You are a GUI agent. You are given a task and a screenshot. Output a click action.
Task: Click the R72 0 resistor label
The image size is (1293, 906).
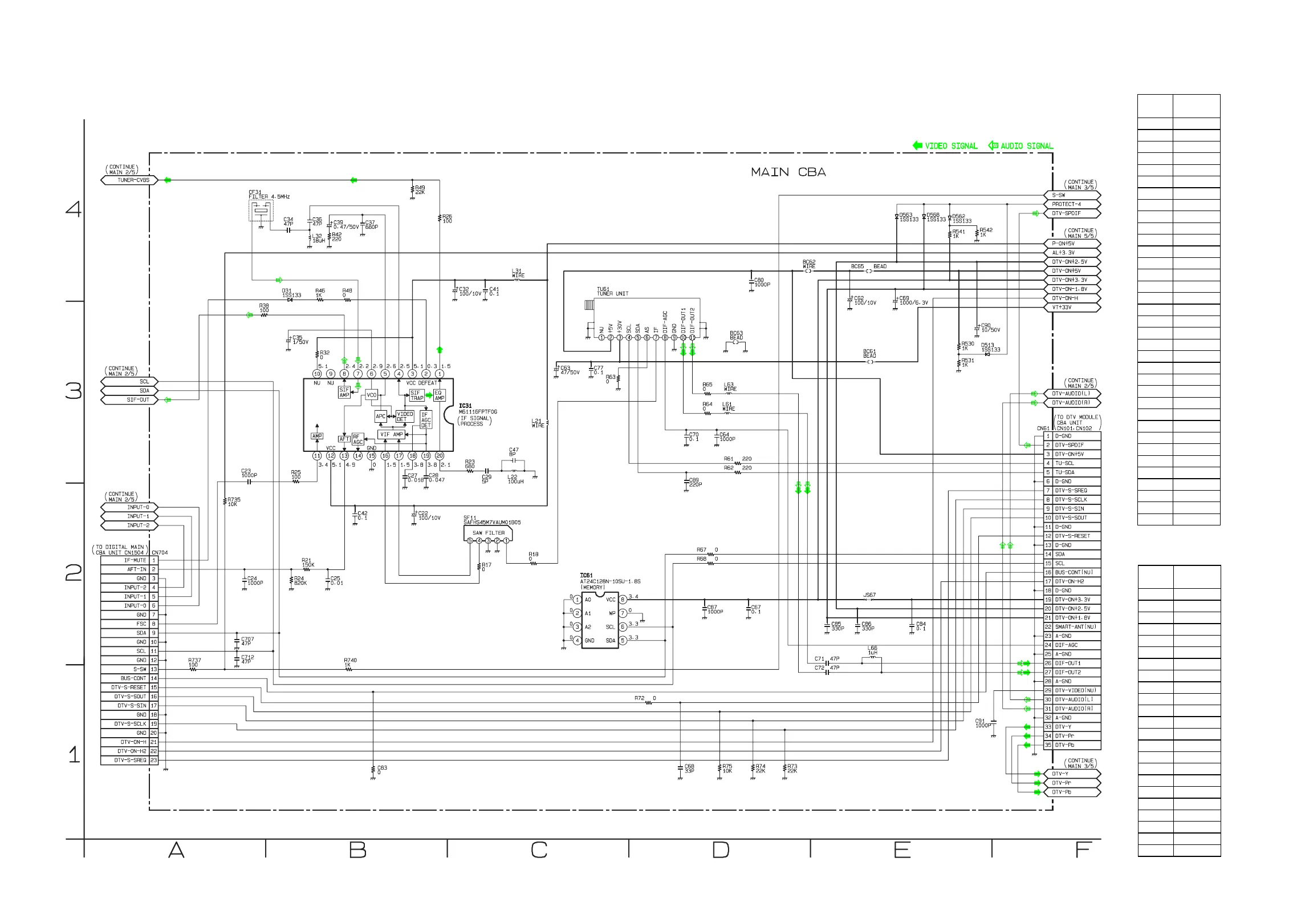pyautogui.click(x=645, y=698)
